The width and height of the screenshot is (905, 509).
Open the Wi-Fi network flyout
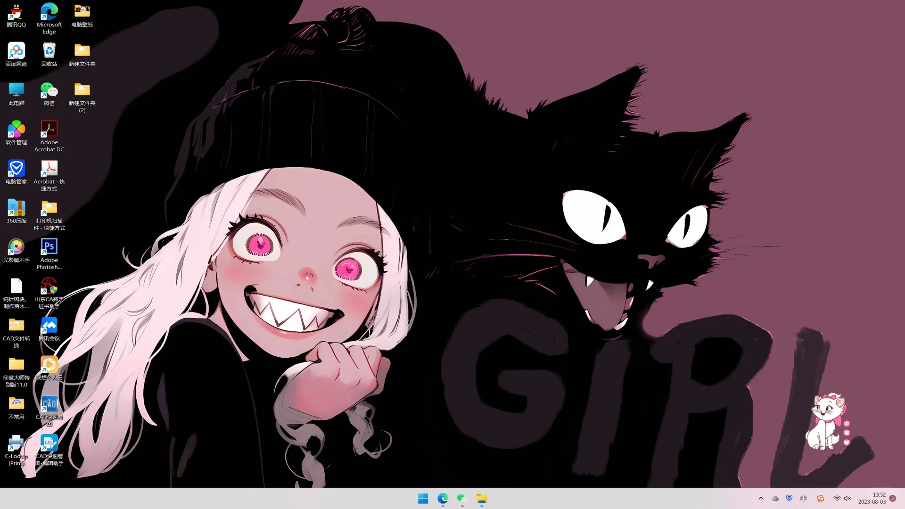[837, 499]
